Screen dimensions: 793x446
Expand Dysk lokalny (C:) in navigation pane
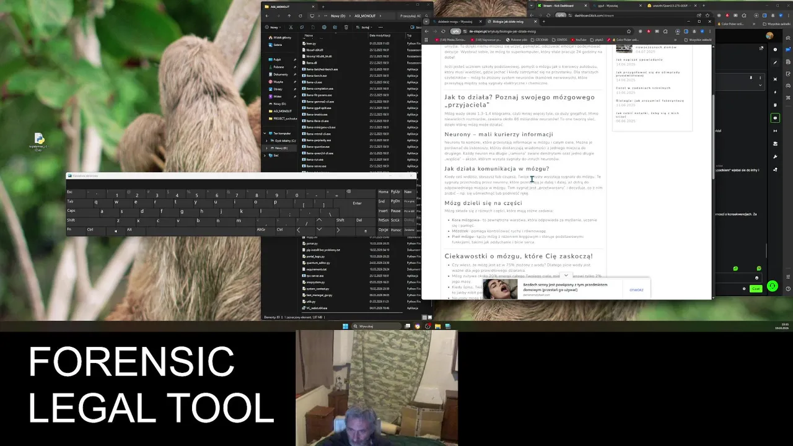click(x=266, y=141)
